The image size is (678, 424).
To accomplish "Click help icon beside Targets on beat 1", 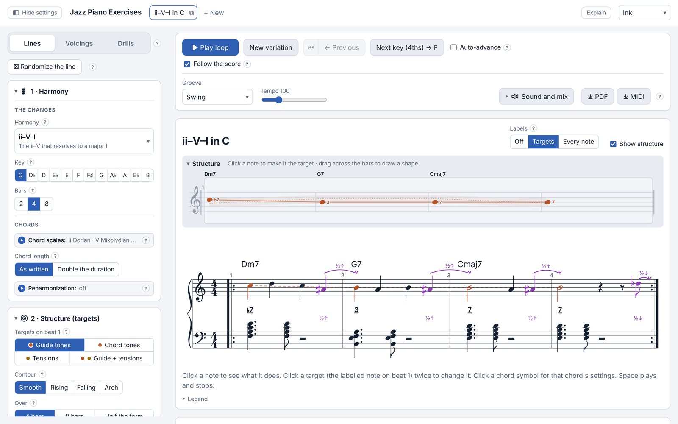I will (x=67, y=332).
